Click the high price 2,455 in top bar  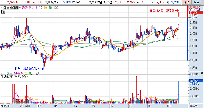160,2
